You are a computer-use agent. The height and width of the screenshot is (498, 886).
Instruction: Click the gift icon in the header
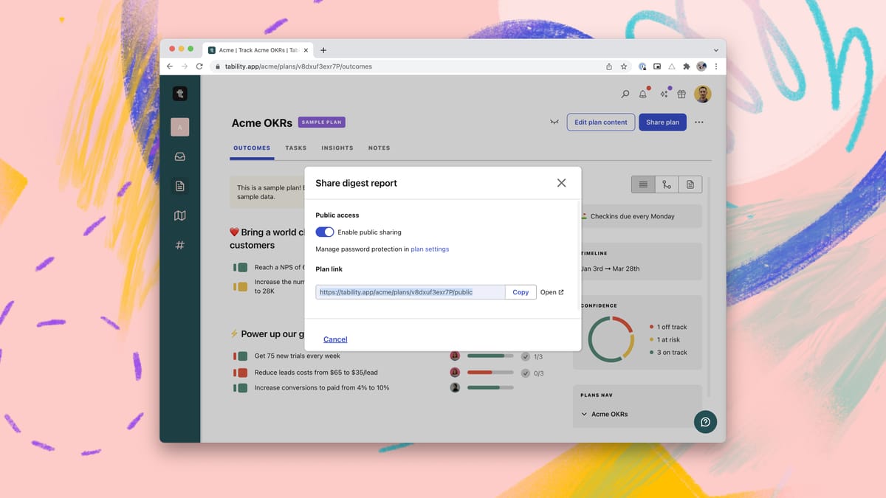681,94
